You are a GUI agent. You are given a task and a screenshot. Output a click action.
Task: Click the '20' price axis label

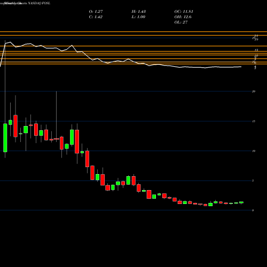pyautogui.click(x=254, y=91)
